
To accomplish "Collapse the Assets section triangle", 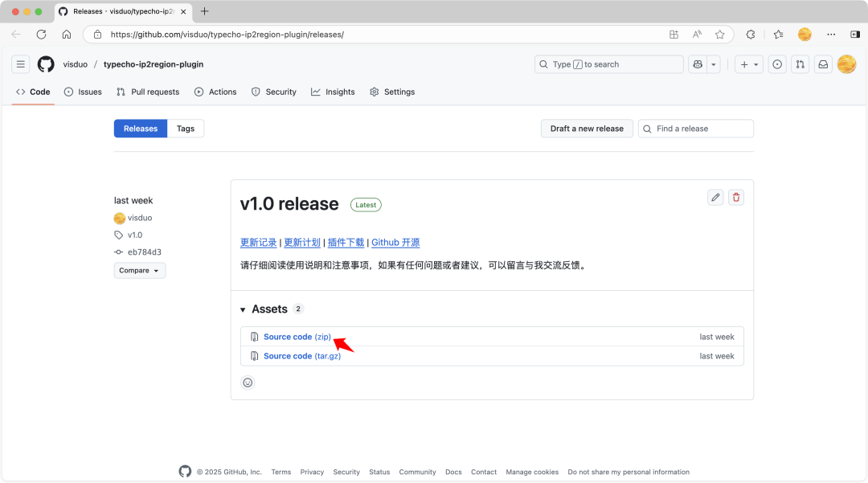I will click(243, 309).
